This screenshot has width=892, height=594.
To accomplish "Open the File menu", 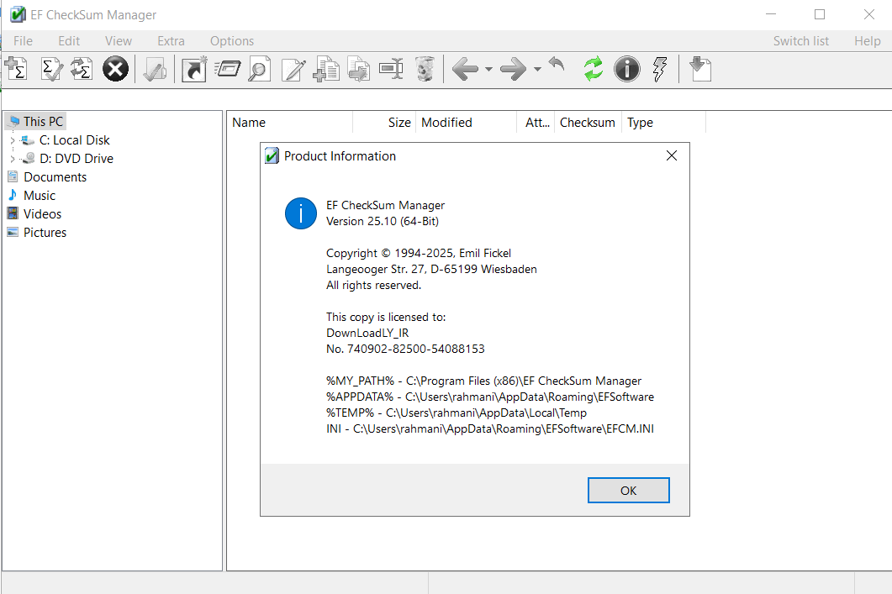I will pyautogui.click(x=24, y=41).
